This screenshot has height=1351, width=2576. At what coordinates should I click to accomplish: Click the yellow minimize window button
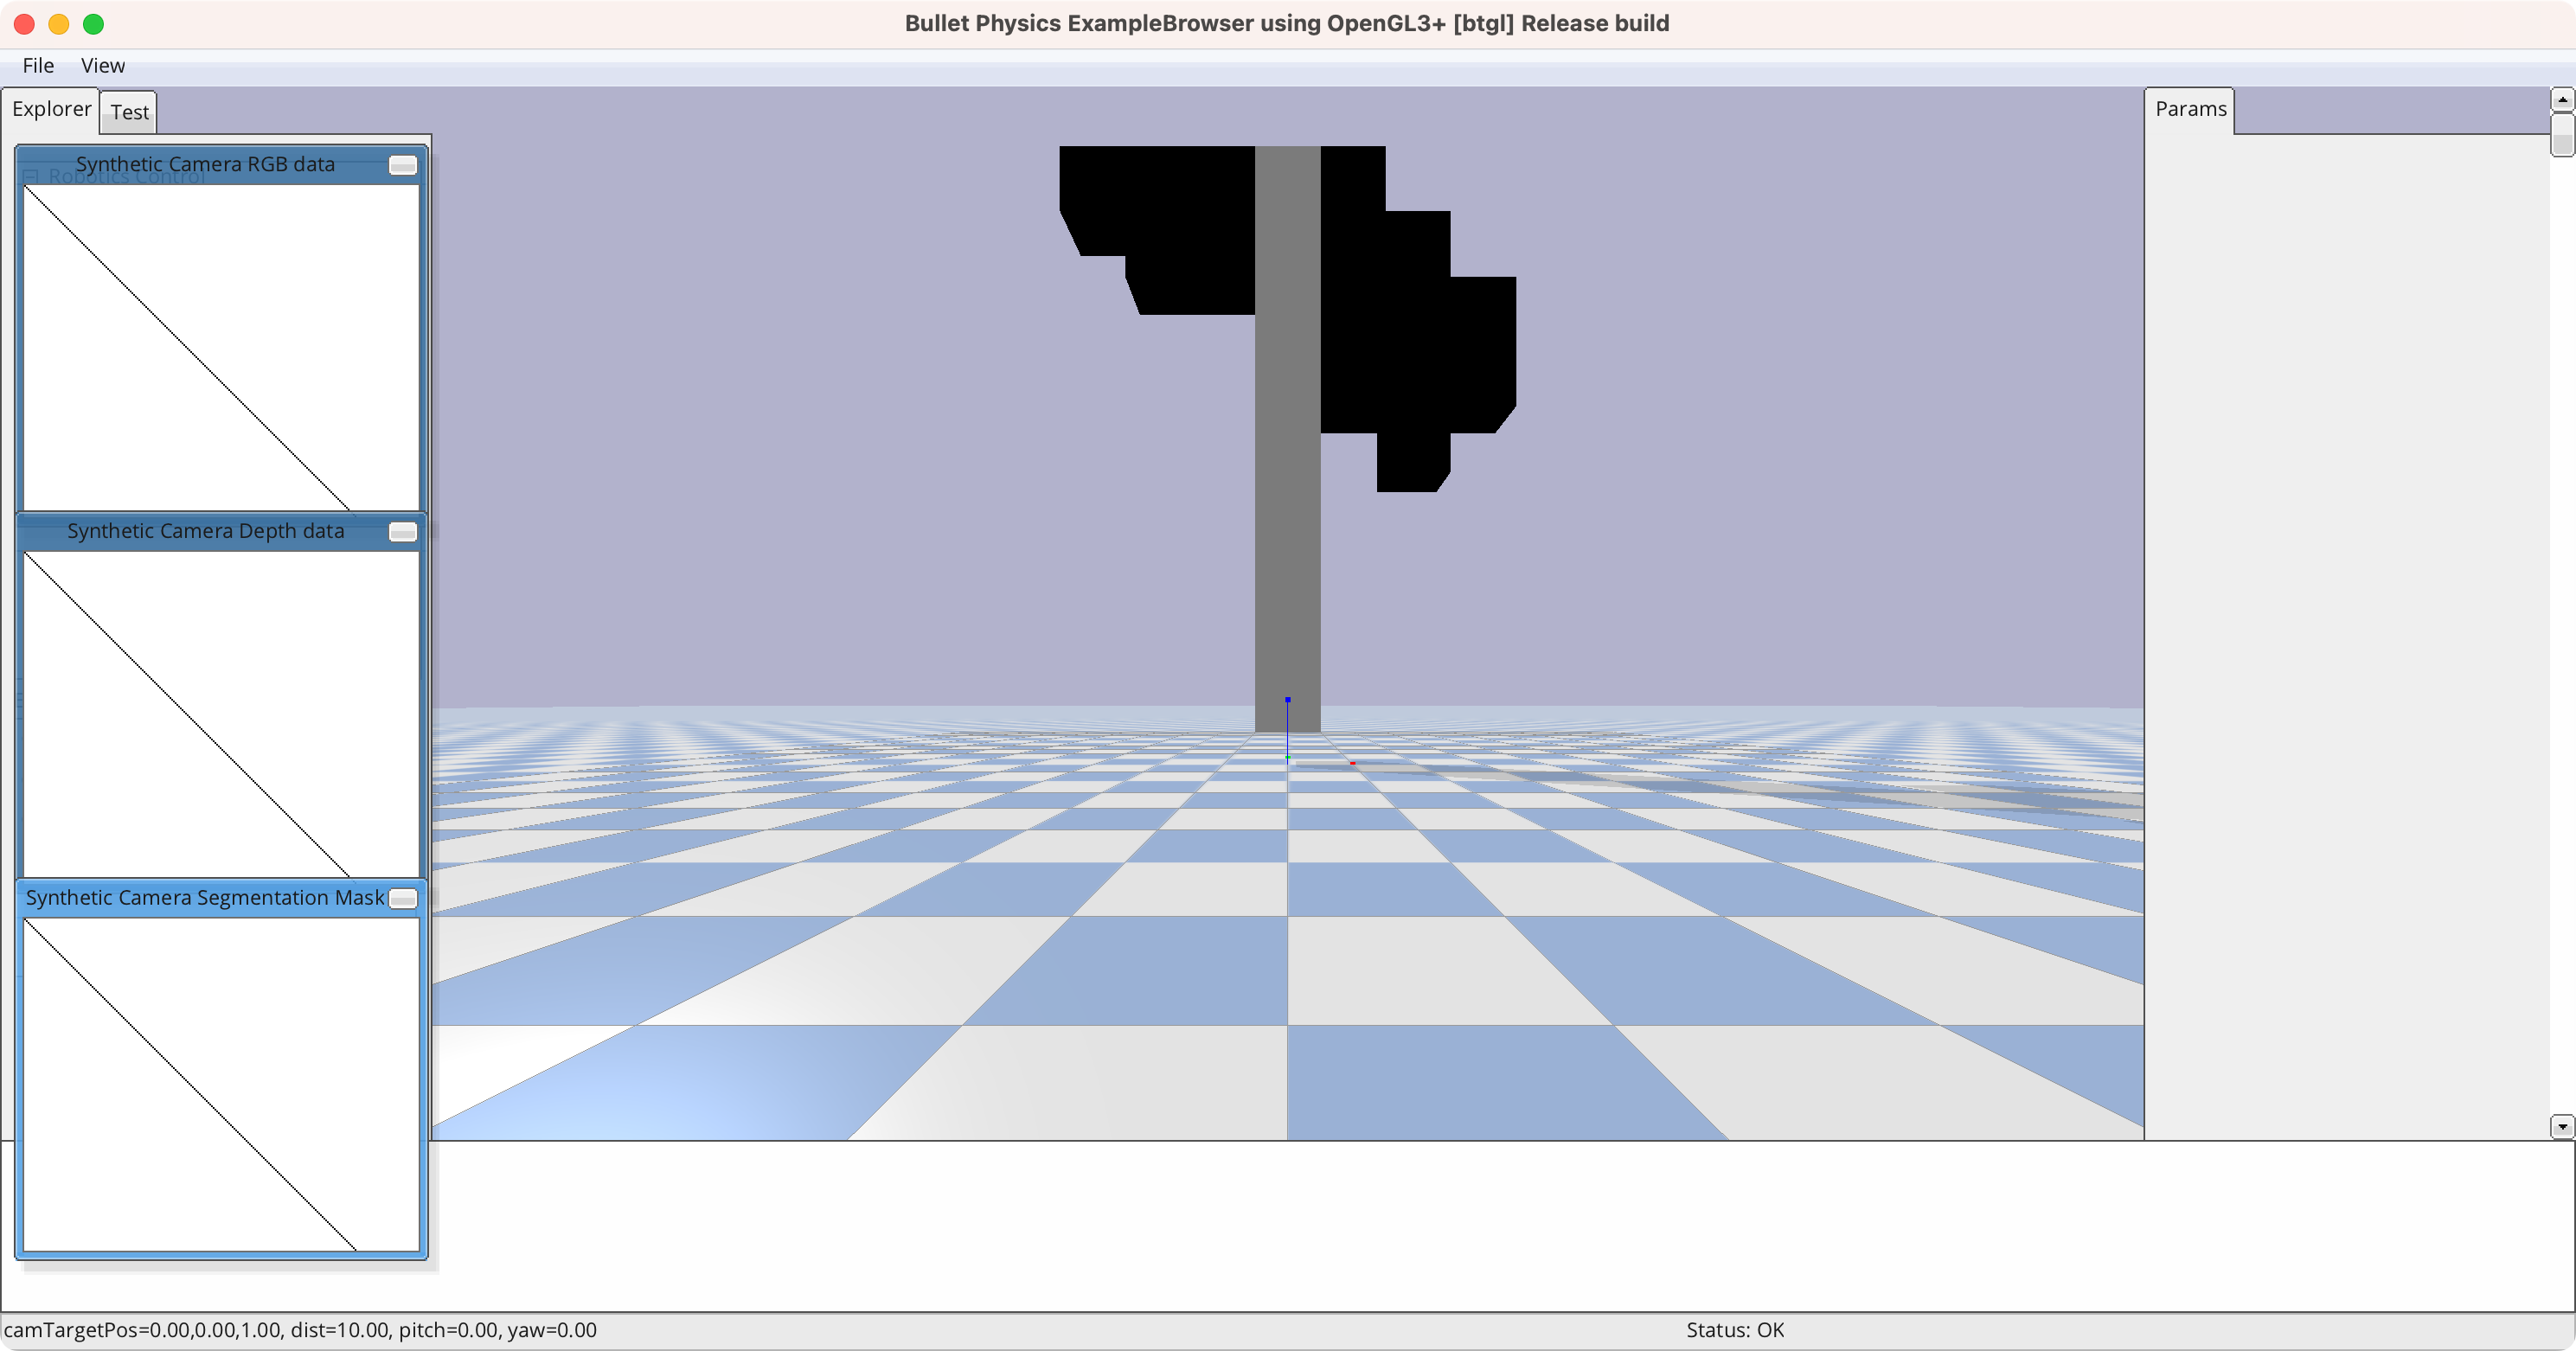coord(59,24)
